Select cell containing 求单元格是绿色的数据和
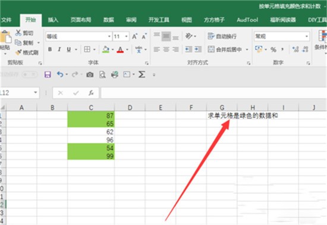The height and width of the screenshot is (225, 327). click(x=222, y=115)
